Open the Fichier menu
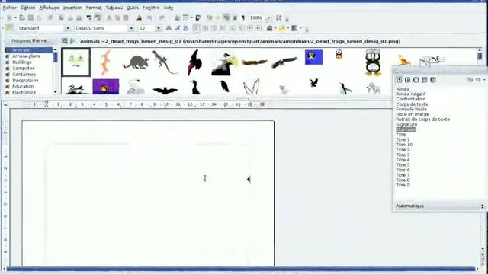The height and width of the screenshot is (274, 488). [x=10, y=8]
